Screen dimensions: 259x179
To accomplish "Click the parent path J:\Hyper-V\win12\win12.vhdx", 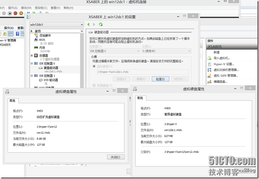I will [181, 152].
